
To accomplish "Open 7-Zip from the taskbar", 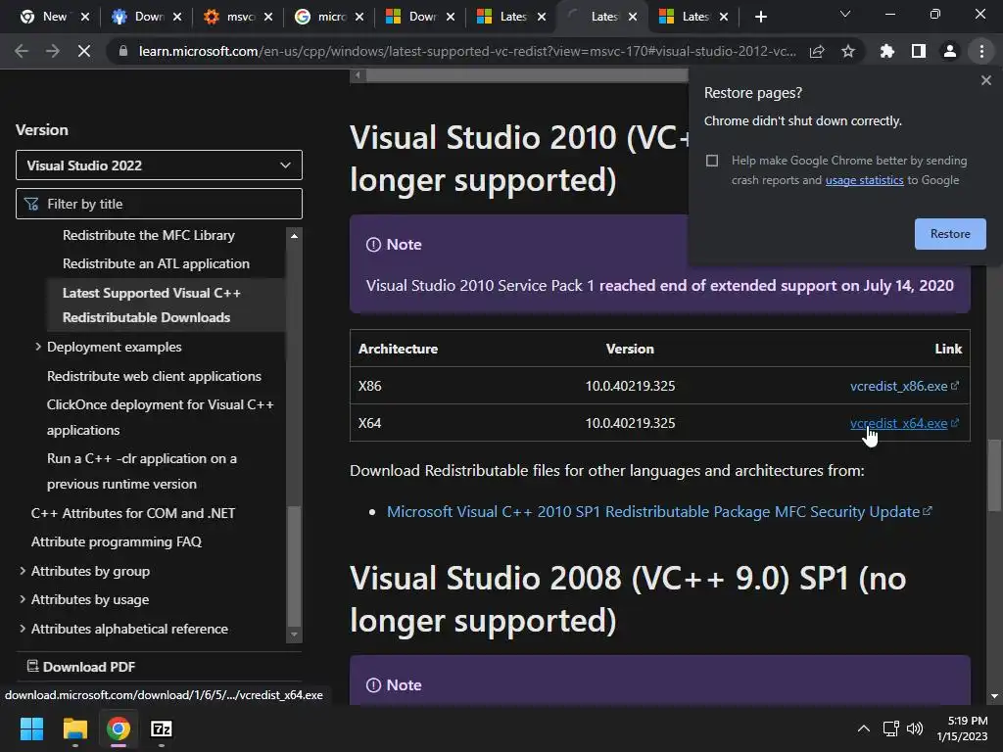I will (x=162, y=728).
